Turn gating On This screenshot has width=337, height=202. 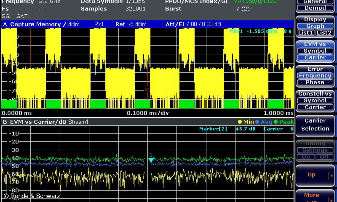click(306, 157)
